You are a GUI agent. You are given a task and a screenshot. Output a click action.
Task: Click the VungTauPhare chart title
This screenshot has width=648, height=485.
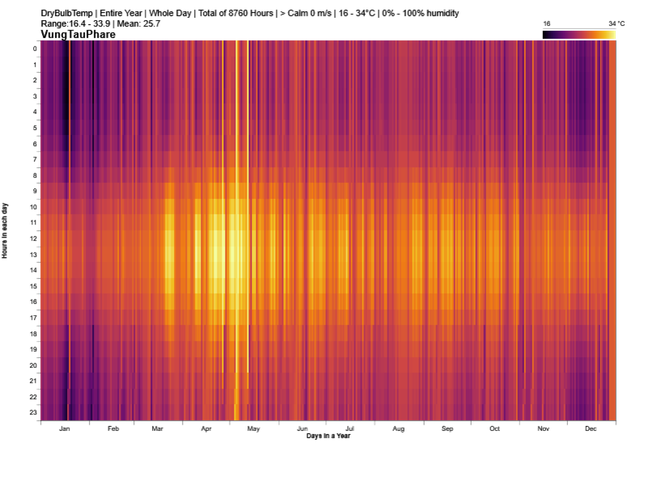78,34
